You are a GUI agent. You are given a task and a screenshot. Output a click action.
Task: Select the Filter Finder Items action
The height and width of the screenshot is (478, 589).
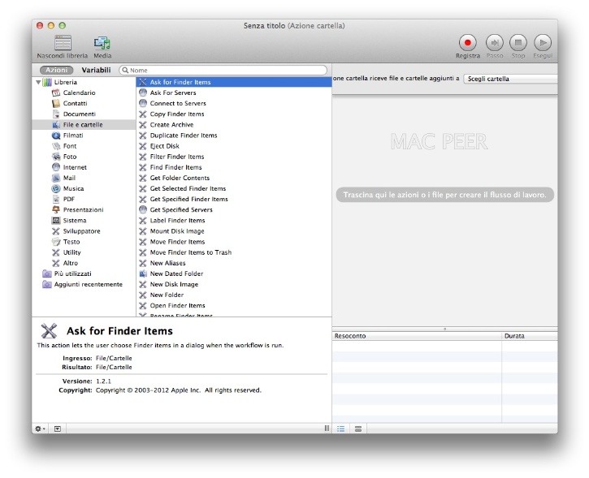point(234,157)
